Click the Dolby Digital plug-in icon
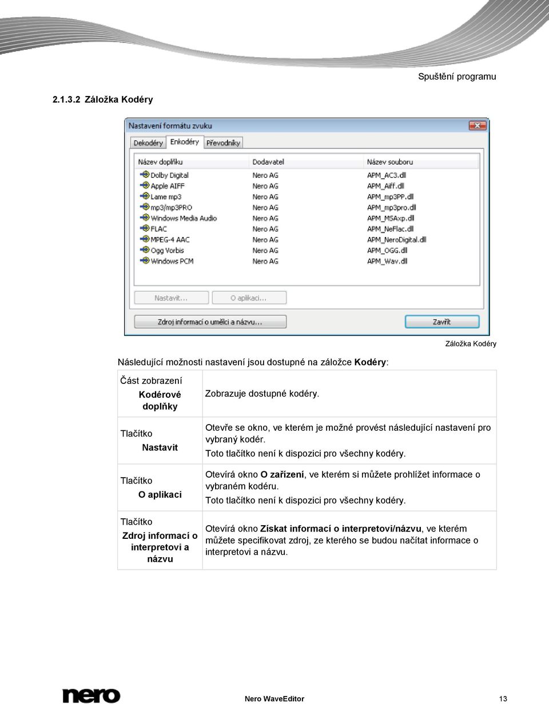 (x=144, y=175)
